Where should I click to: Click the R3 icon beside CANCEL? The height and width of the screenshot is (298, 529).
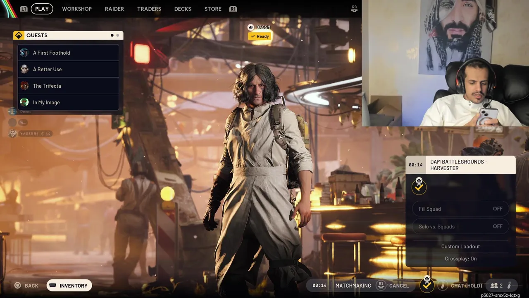(381, 285)
